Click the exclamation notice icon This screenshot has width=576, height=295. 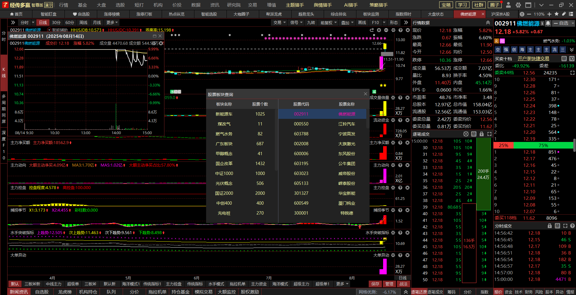[522, 14]
